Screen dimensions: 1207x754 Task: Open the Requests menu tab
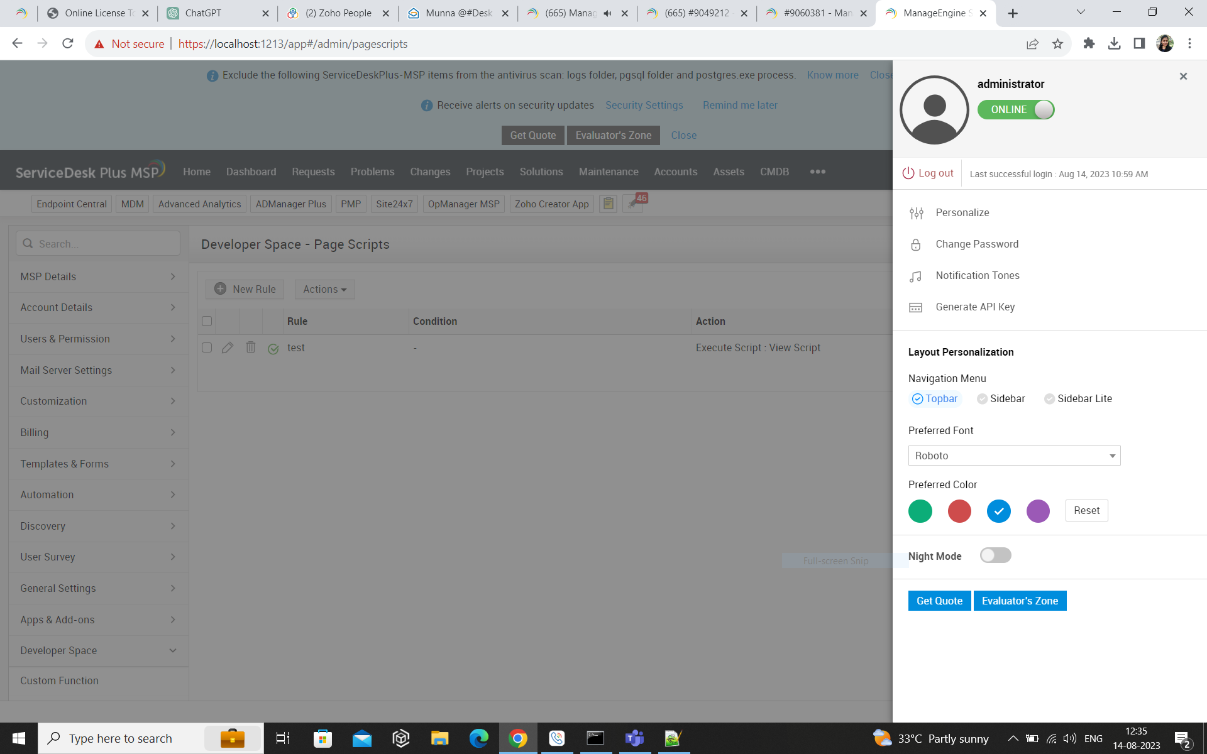313,172
